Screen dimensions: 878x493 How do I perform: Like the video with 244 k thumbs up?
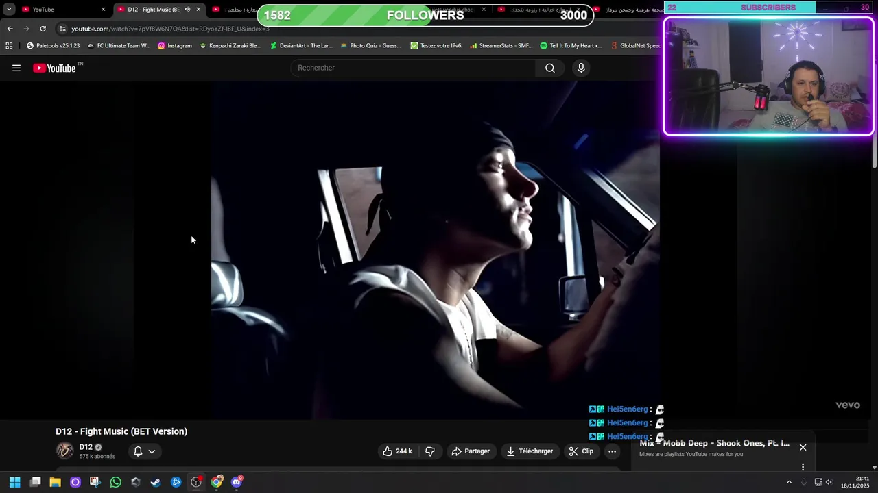click(x=398, y=451)
